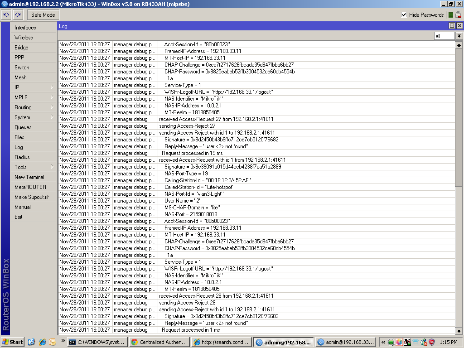
Task: Click the green traffic indicator icon
Action: coord(451,15)
